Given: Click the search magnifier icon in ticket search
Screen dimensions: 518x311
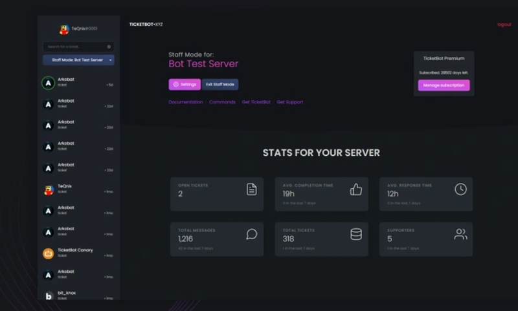Looking at the screenshot, I should (x=109, y=47).
